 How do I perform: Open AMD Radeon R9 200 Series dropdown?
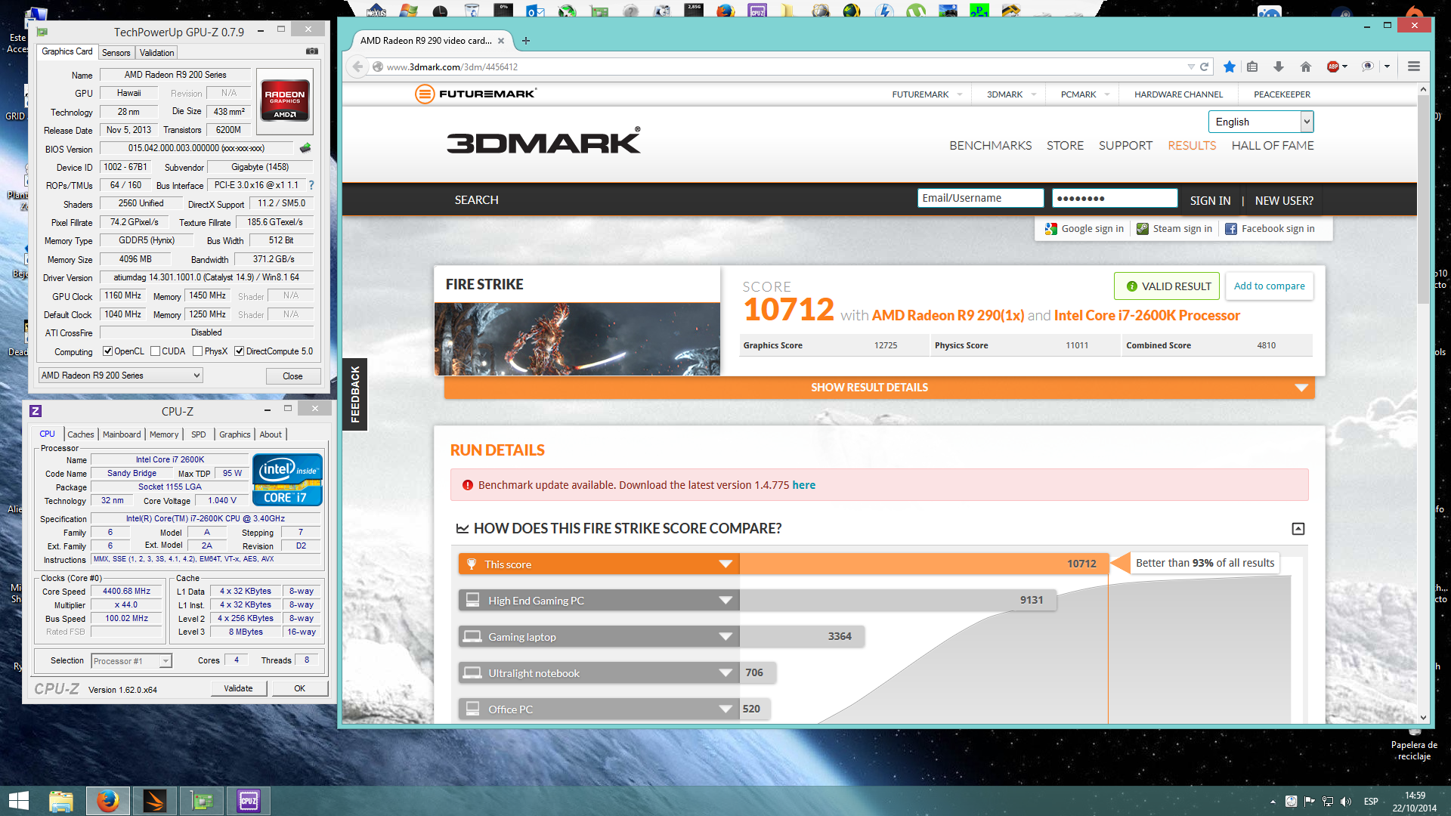tap(121, 376)
